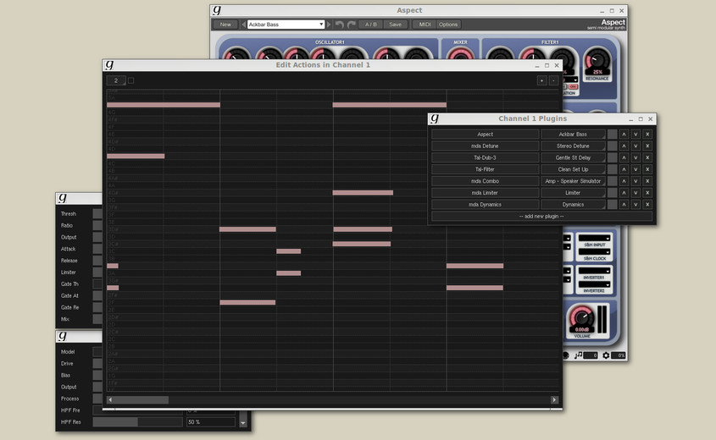Click Filter1 RESONANCE knob

click(x=597, y=61)
